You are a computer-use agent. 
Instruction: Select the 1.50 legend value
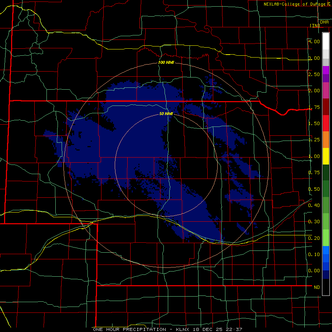(314, 124)
